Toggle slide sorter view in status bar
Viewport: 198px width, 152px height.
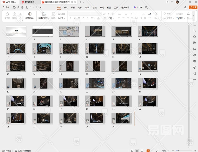click(137, 150)
